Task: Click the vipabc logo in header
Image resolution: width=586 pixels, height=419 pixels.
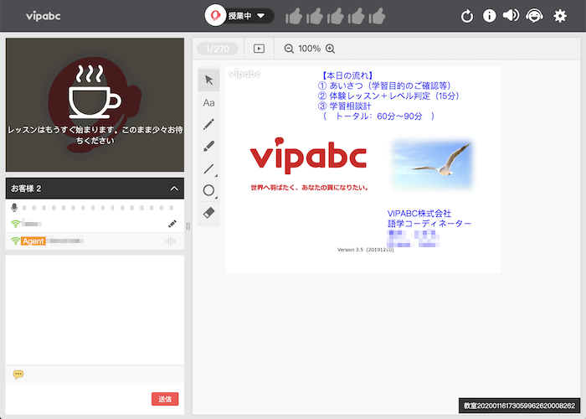Action: 43,16
